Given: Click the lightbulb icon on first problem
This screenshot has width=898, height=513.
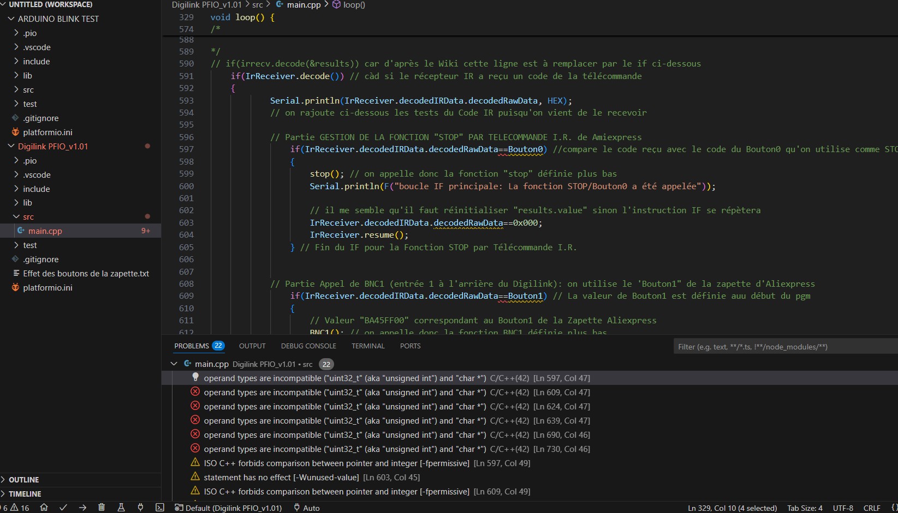Looking at the screenshot, I should pos(195,377).
